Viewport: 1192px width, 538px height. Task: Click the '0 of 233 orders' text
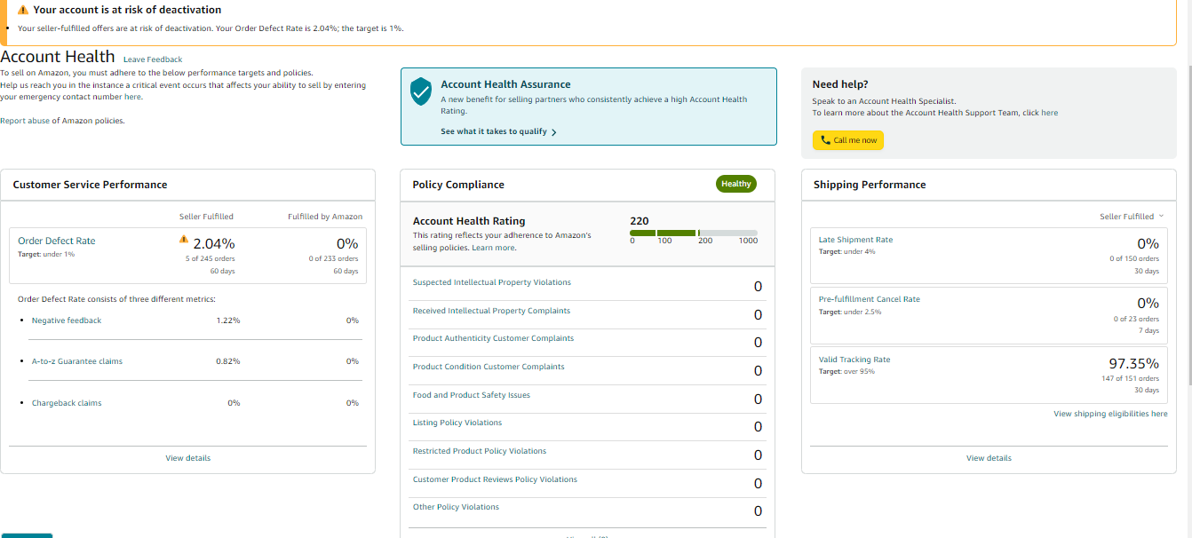(334, 258)
